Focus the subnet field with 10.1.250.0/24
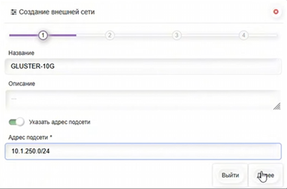The width and height of the screenshot is (287, 189). (143, 151)
